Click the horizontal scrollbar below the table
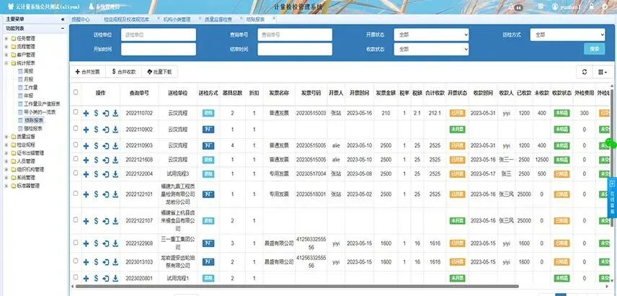This screenshot has width=617, height=296. pyautogui.click(x=297, y=286)
